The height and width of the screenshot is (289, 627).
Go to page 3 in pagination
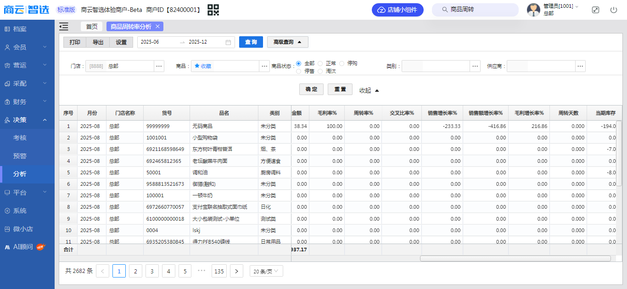pyautogui.click(x=152, y=271)
